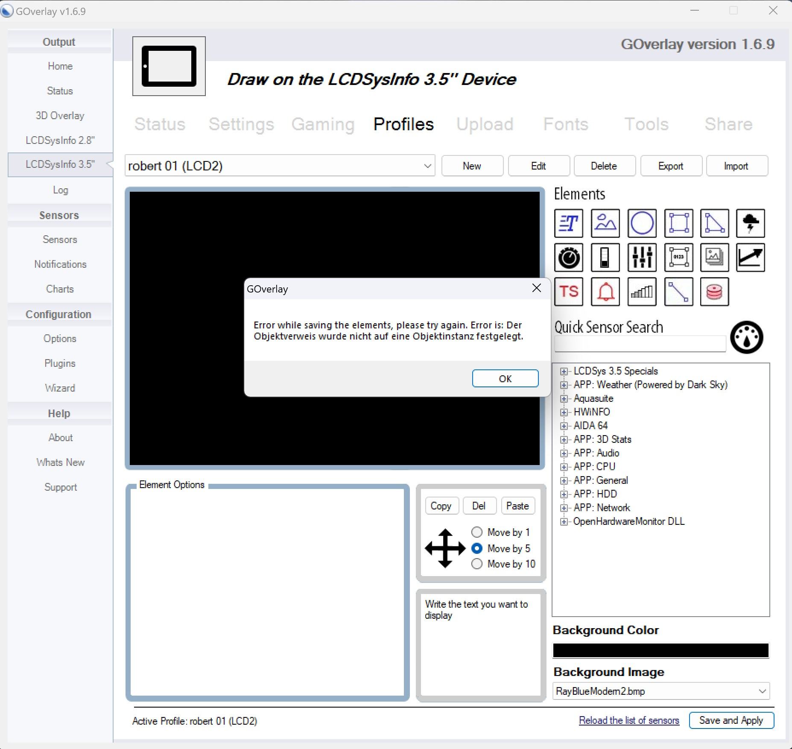Open the Background Image dropdown
This screenshot has height=749, width=792.
[x=661, y=691]
